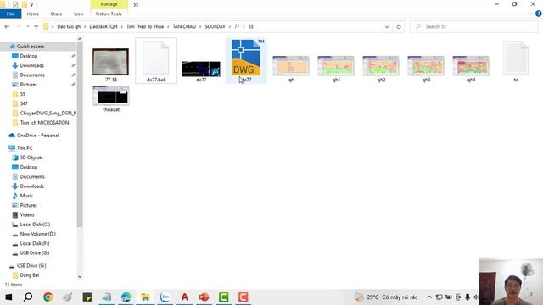
Task: Open AutoCAD red A taskbar icon
Action: pos(185,297)
